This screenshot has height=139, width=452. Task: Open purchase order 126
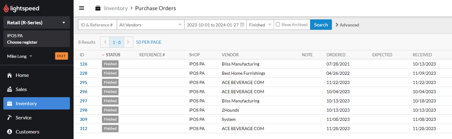point(83,64)
